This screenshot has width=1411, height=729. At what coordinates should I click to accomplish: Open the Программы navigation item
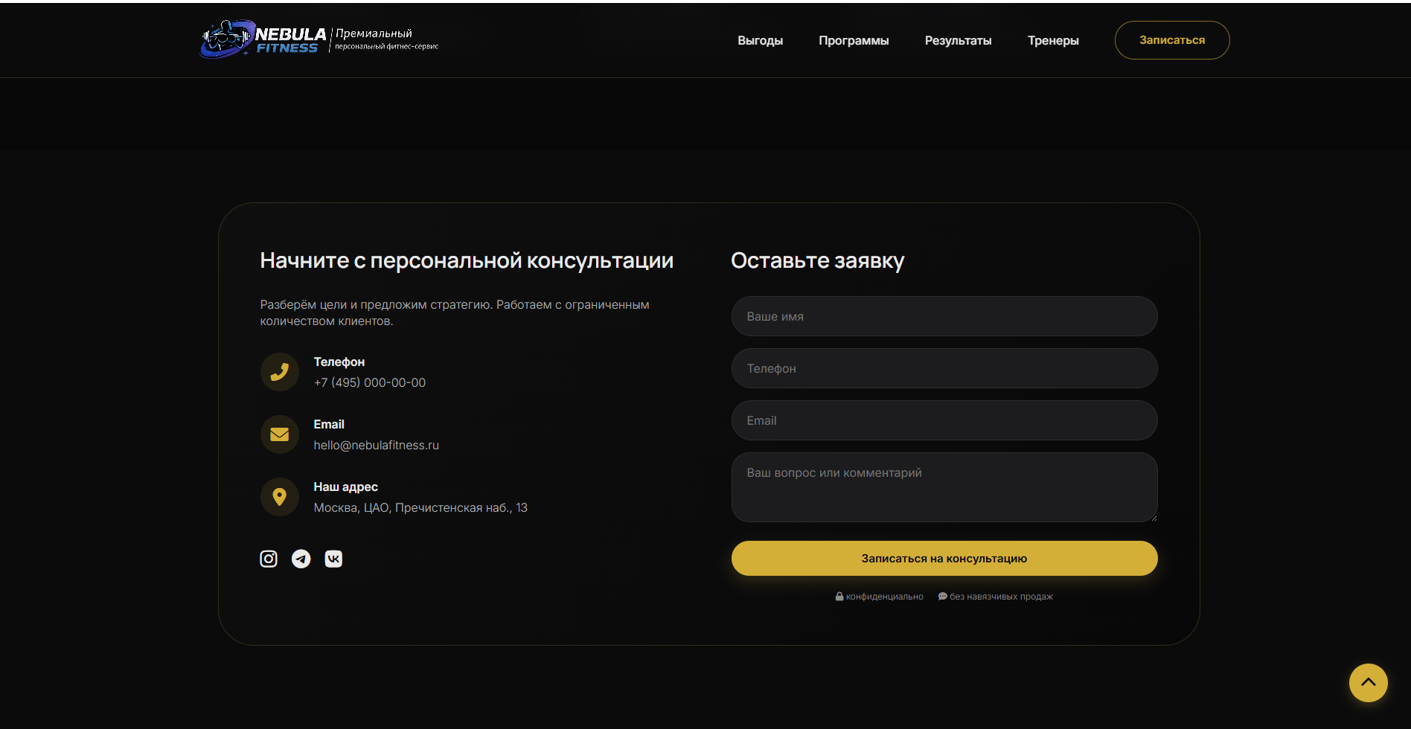pos(854,40)
